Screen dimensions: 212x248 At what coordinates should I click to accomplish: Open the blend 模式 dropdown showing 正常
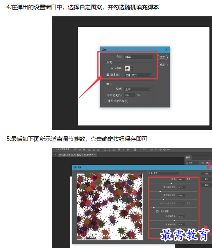click(x=137, y=89)
